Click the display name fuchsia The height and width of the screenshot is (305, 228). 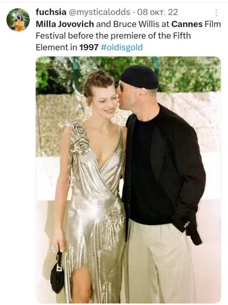(x=51, y=12)
